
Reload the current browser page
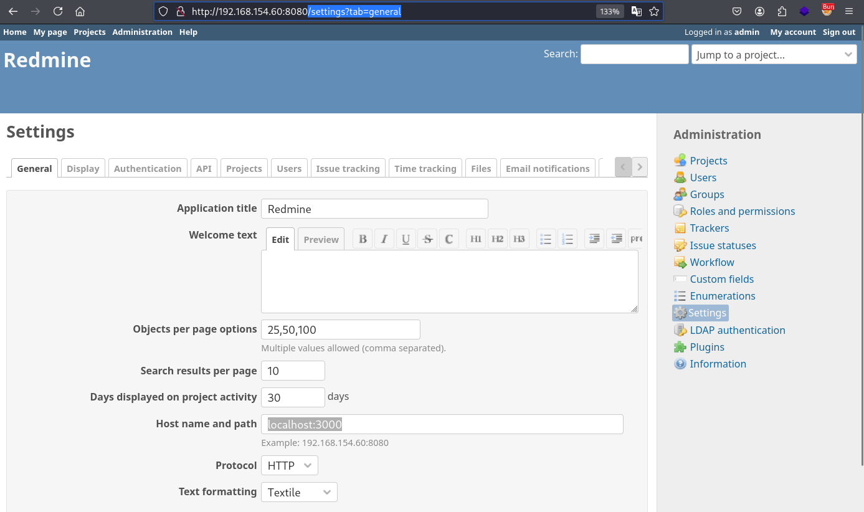click(58, 11)
